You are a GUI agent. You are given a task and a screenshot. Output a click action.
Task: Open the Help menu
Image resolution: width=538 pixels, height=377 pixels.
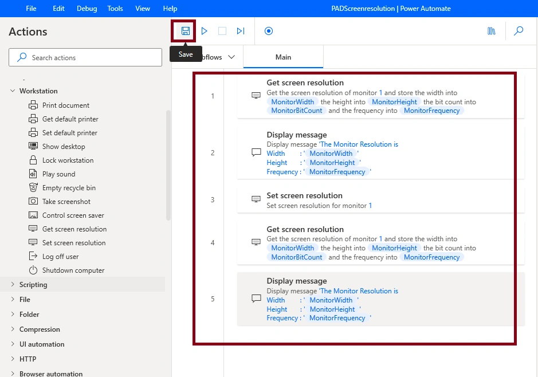tap(170, 8)
